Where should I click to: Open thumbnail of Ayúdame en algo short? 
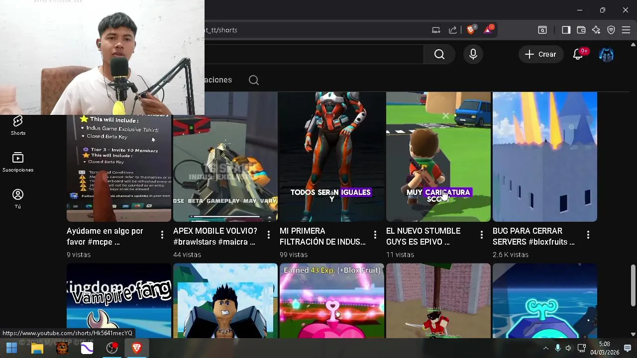[119, 168]
